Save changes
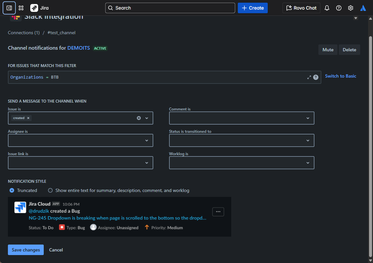Screen dimensions: 373x263 pyautogui.click(x=26, y=250)
